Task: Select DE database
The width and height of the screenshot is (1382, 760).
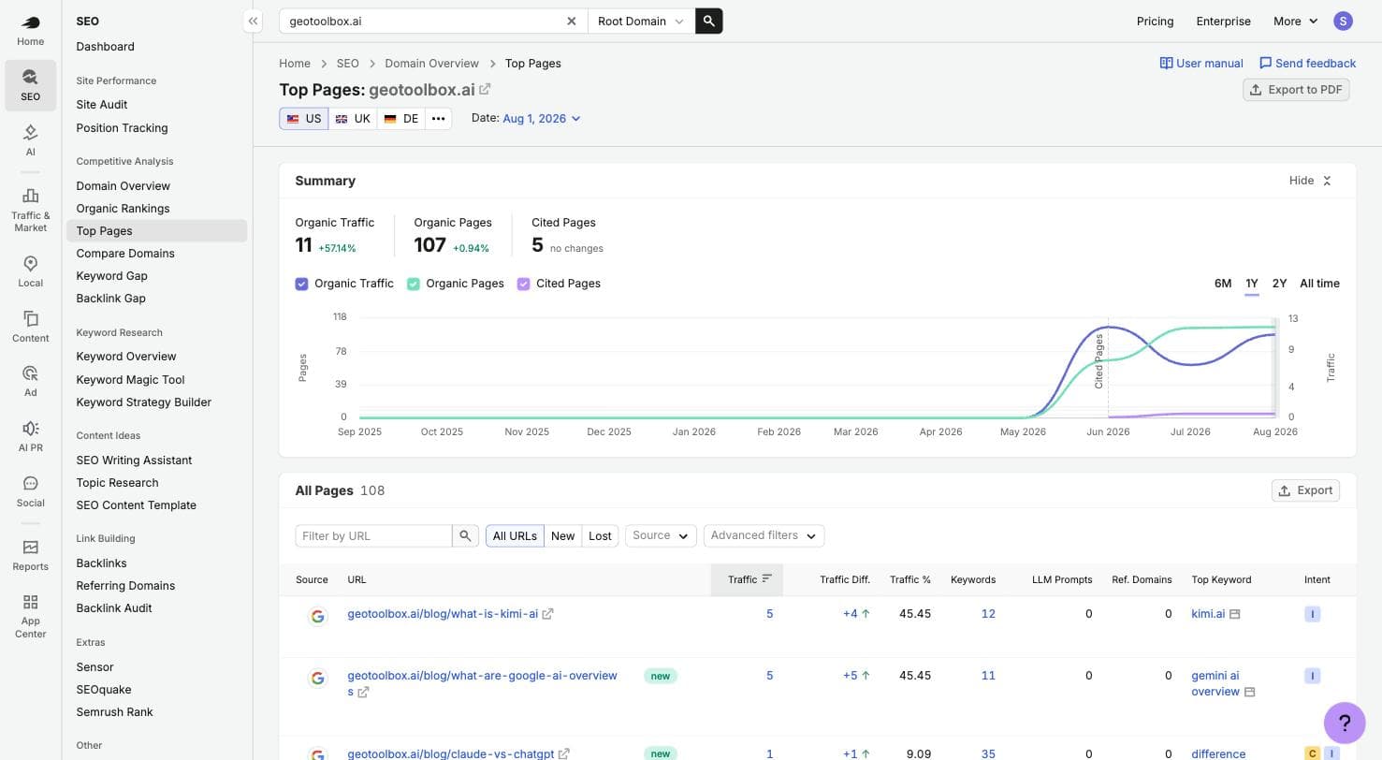Action: click(x=401, y=119)
